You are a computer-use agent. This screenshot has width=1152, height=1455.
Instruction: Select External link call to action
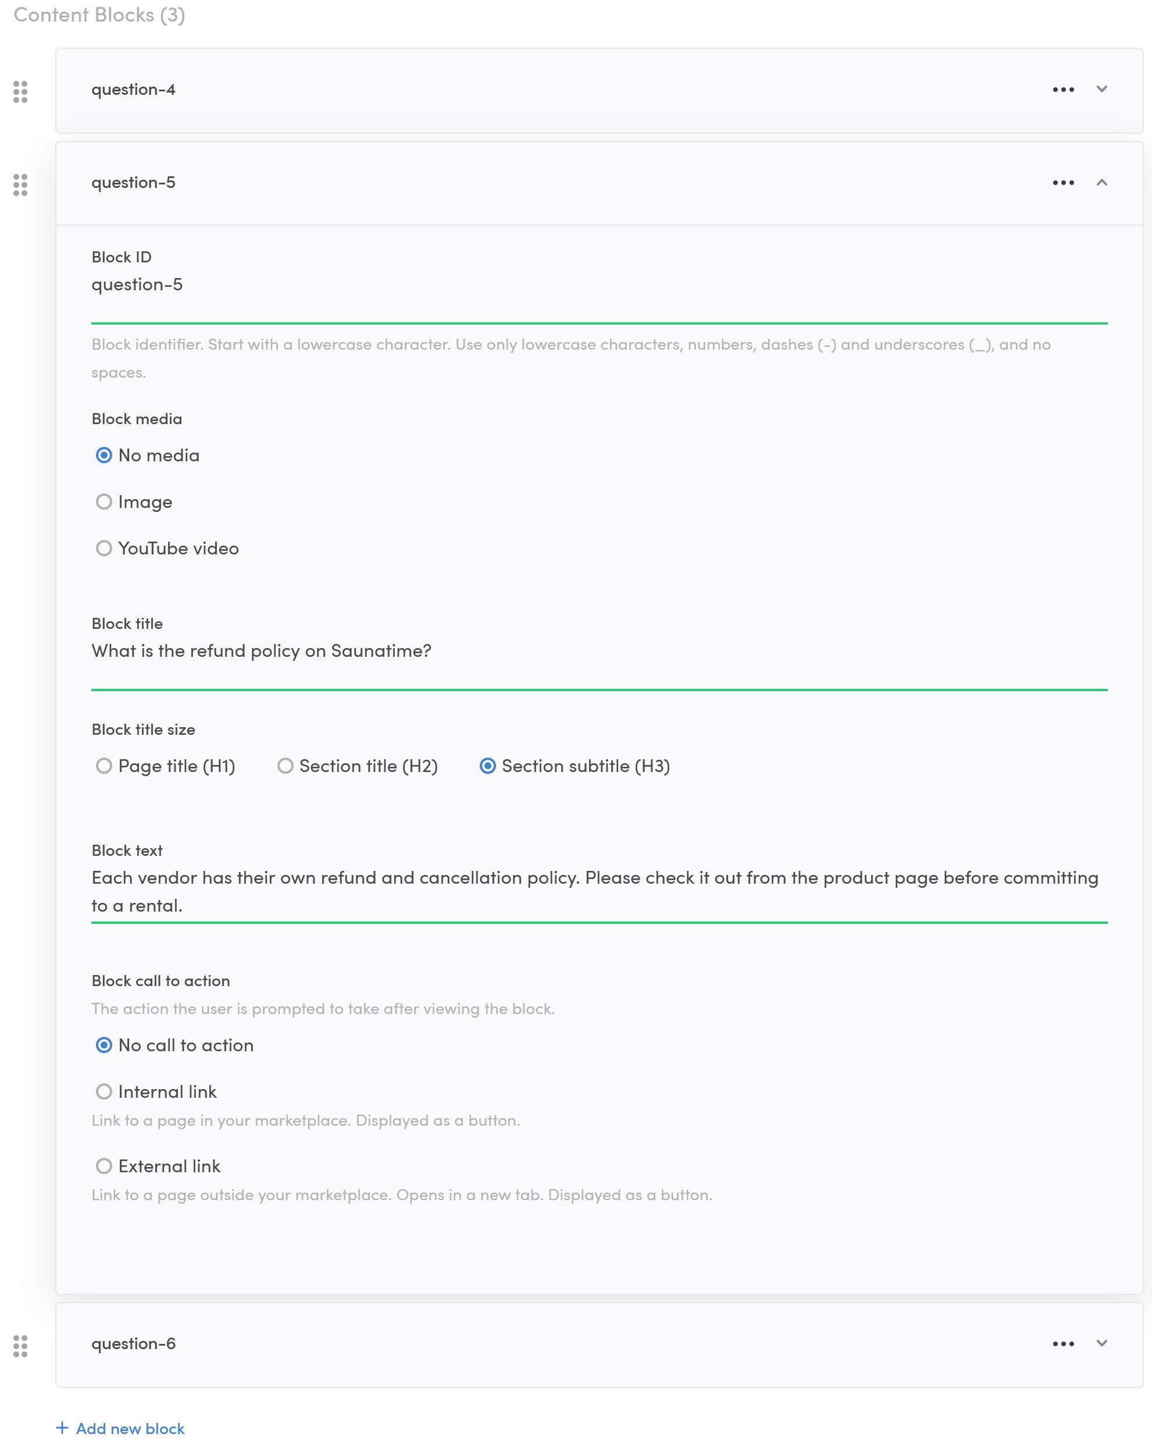click(x=104, y=1166)
